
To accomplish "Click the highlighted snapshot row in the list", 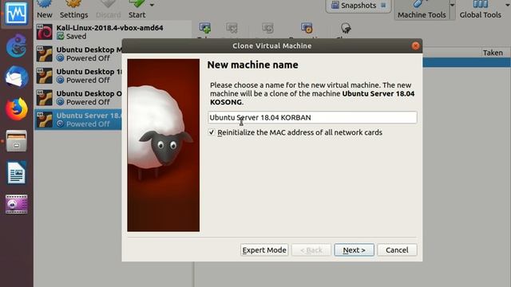I will click(466, 62).
